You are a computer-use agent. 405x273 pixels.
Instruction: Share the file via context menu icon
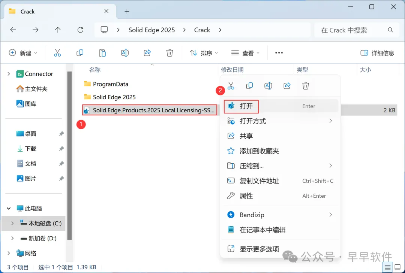click(x=287, y=86)
